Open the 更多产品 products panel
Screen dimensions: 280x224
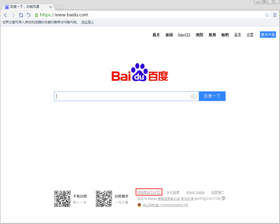tap(267, 35)
